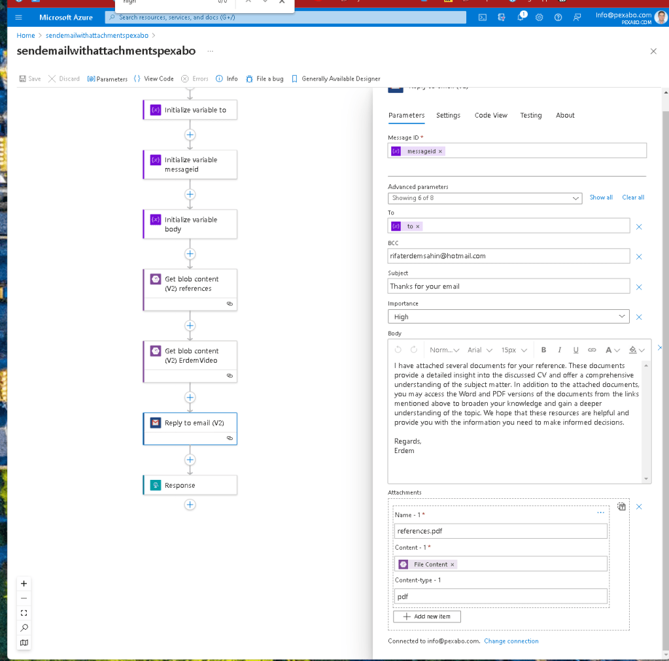Toggle italic in the Body editor
669x661 pixels.
(x=559, y=350)
